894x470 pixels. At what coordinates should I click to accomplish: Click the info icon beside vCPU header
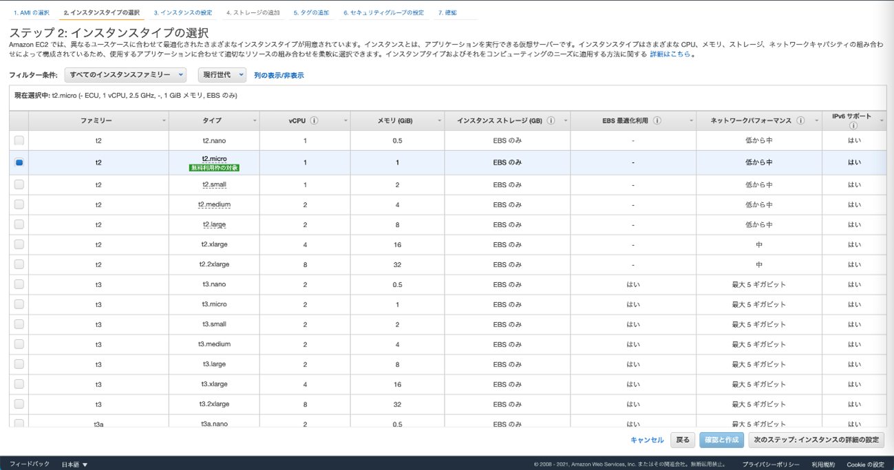click(x=315, y=120)
